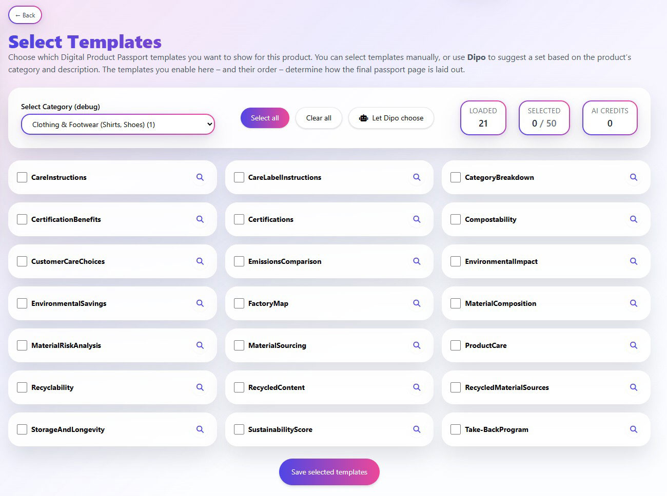This screenshot has height=496, width=667.
Task: Enable the CareInstructions checkbox
Action: (22, 177)
